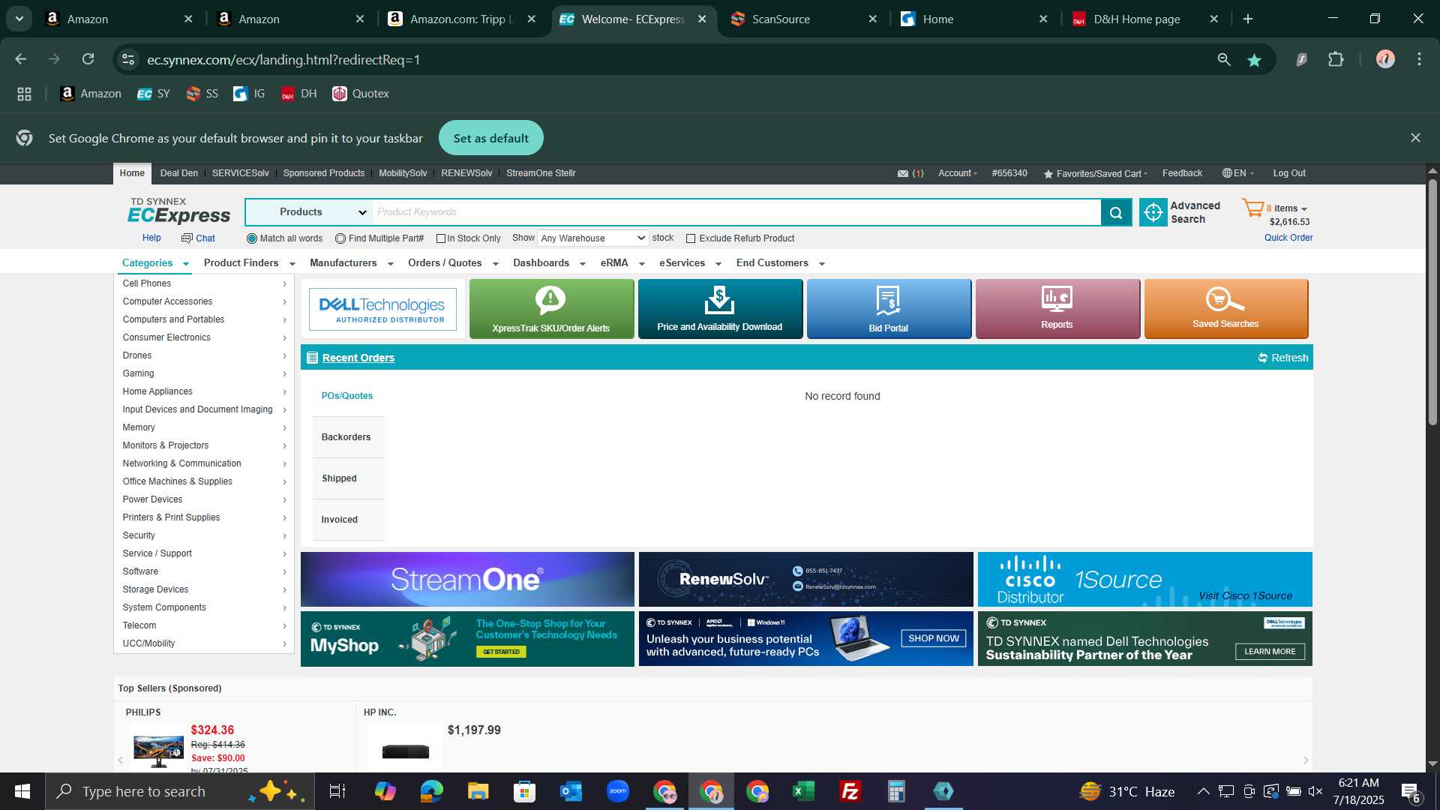
Task: Open XpressTrak SKU/Order Alerts tile
Action: click(551, 309)
